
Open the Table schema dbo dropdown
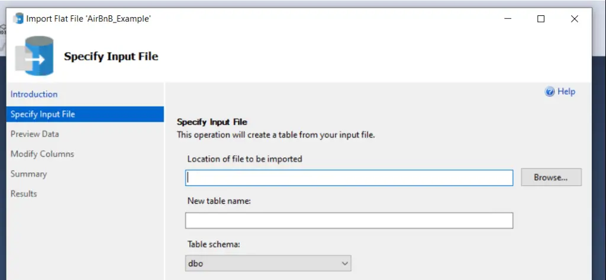268,263
